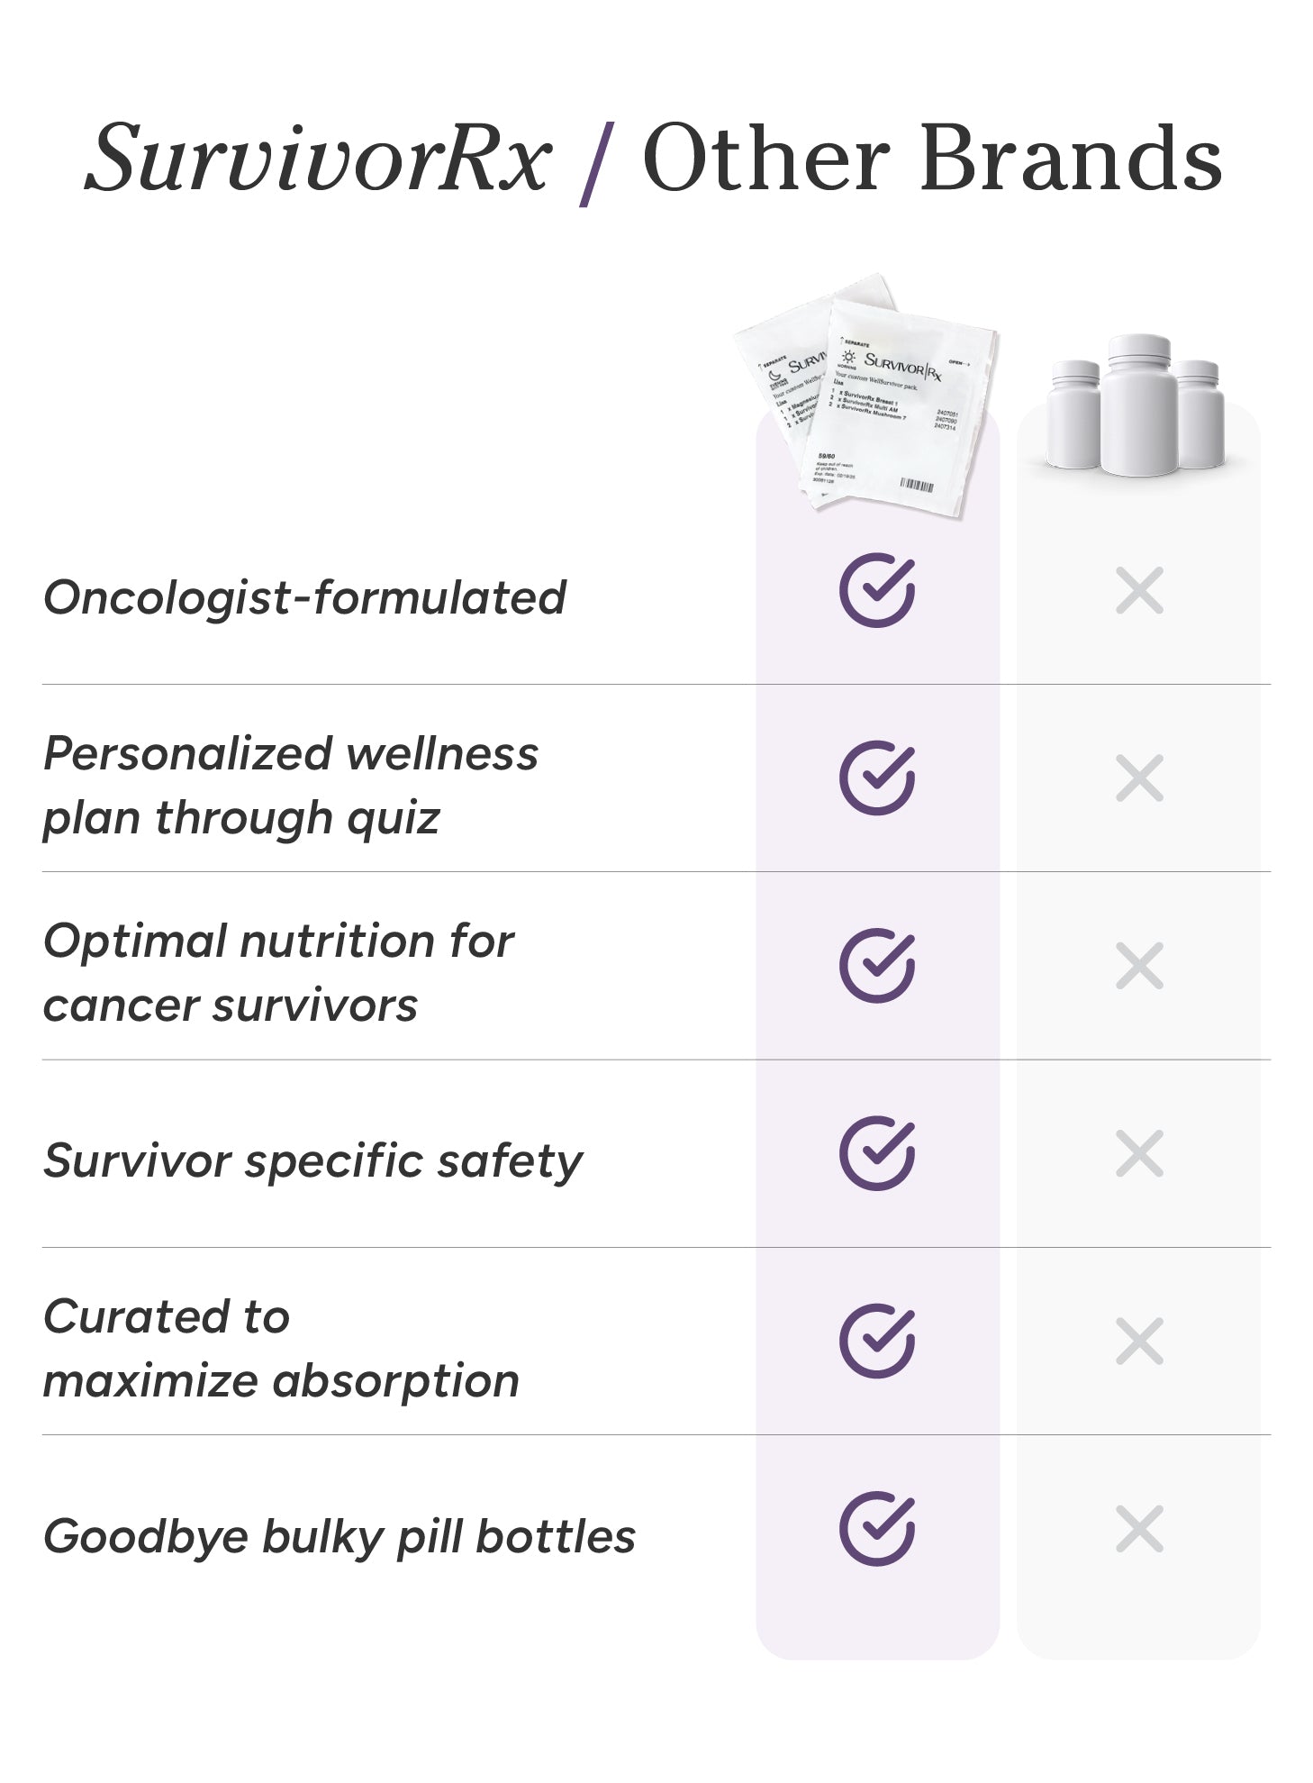Click the checkmark for Personalized wellness plan

click(876, 778)
